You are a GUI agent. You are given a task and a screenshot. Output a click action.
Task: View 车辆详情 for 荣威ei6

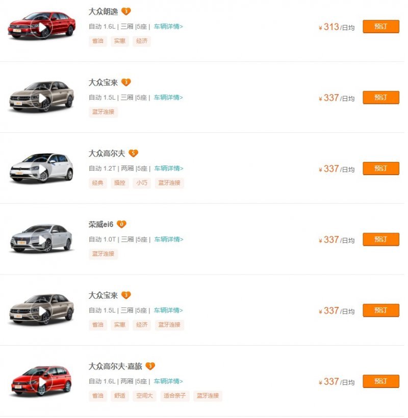[168, 239]
